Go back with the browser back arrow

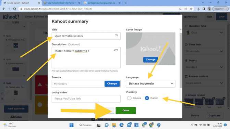(x=4, y=9)
